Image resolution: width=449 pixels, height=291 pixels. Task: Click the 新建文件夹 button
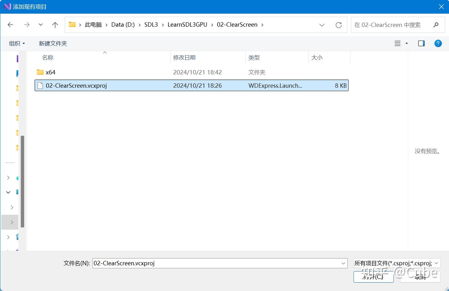pyautogui.click(x=53, y=43)
